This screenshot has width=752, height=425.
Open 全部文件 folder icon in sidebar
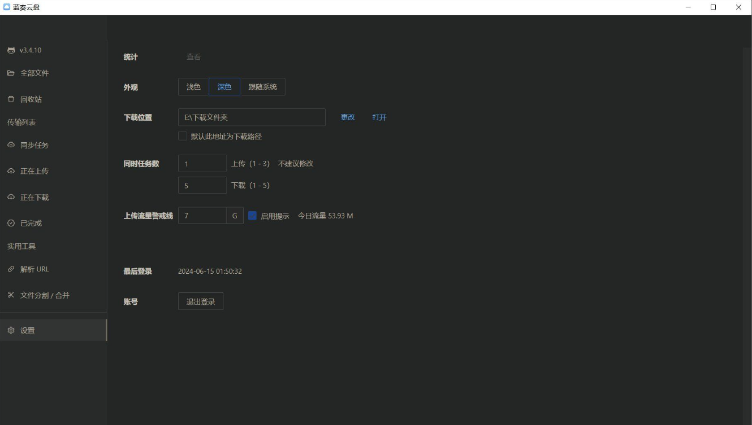tap(11, 73)
